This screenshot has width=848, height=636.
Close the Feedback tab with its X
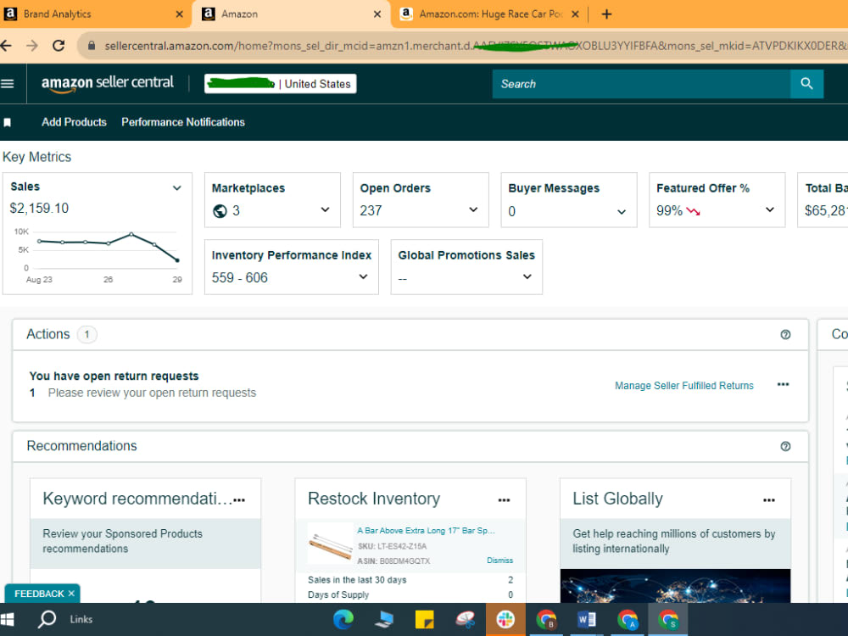pos(71,594)
